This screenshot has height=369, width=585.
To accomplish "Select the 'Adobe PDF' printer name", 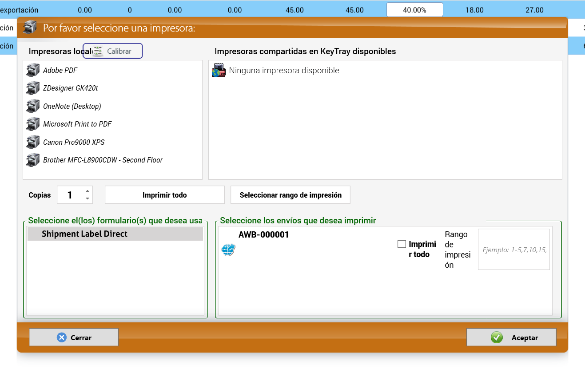I will click(x=60, y=70).
